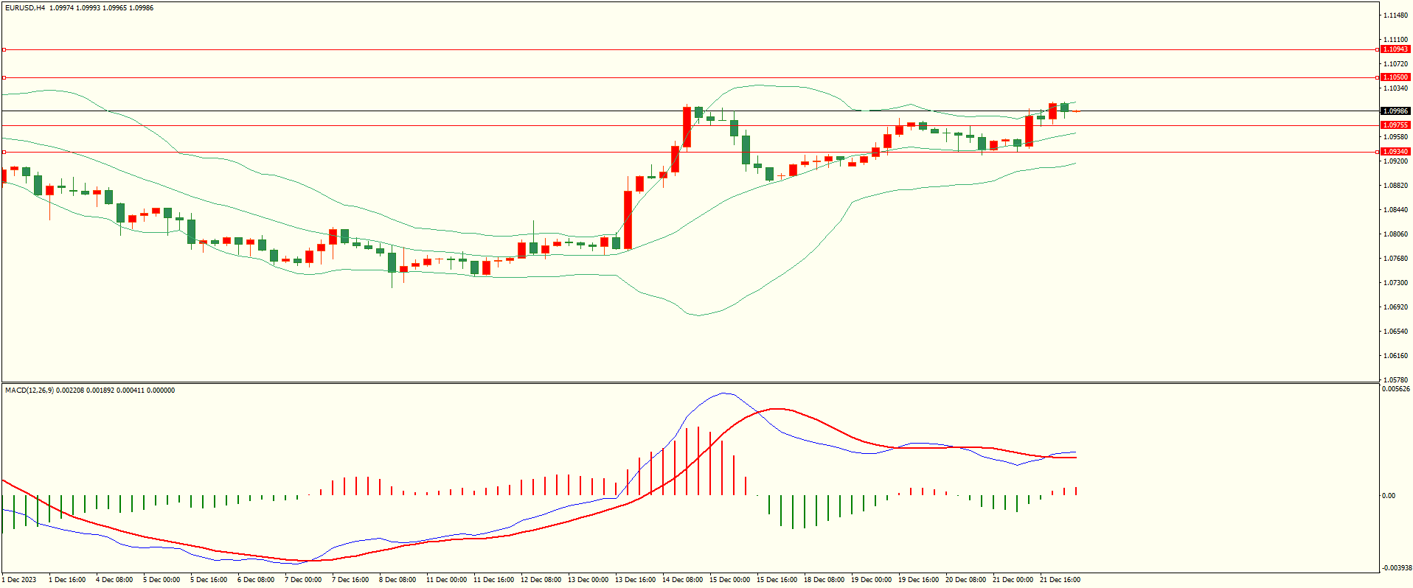Click the 8 Dec 08:00 time label
Image resolution: width=1413 pixels, height=588 pixels.
397,580
